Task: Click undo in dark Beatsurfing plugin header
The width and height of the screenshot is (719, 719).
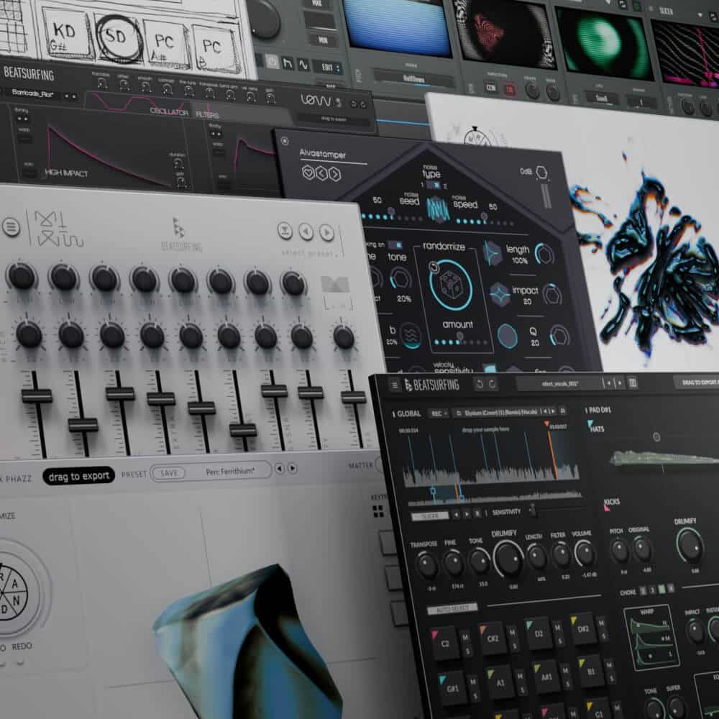Action: (480, 384)
